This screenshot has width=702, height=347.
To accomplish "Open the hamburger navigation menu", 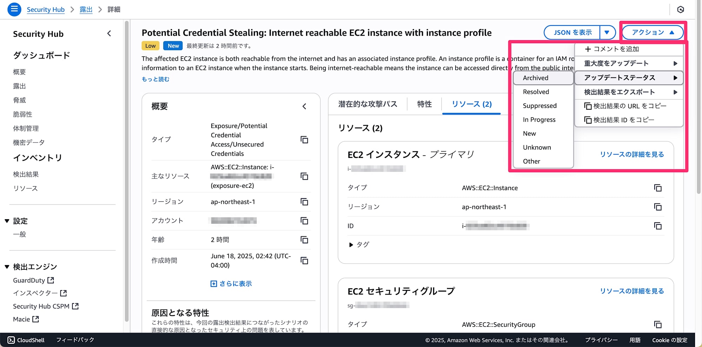I will click(x=14, y=9).
